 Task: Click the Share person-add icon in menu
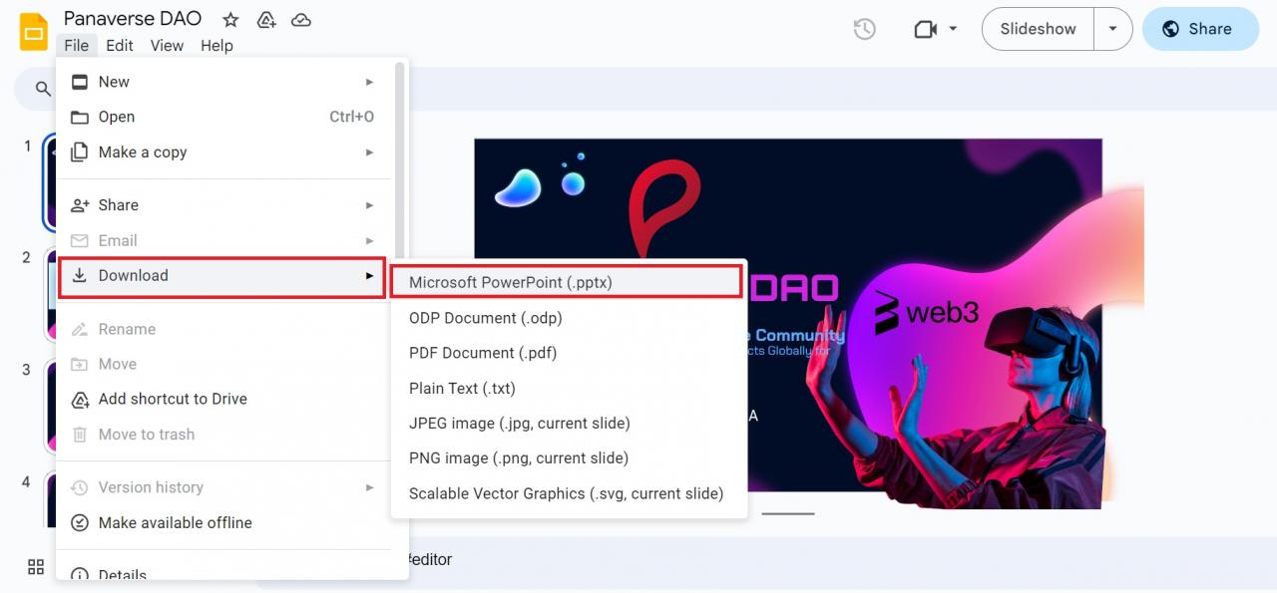point(80,205)
